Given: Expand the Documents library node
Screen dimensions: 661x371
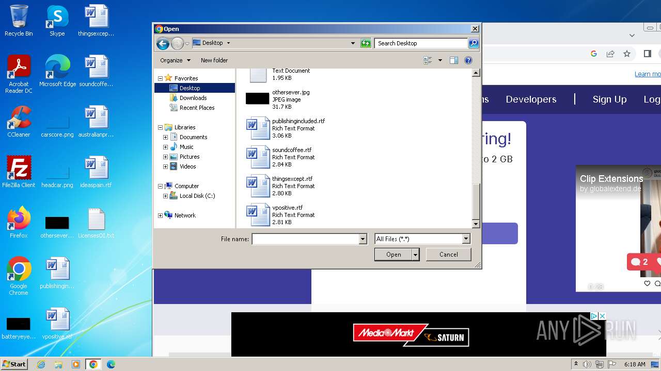Looking at the screenshot, I should pos(165,137).
